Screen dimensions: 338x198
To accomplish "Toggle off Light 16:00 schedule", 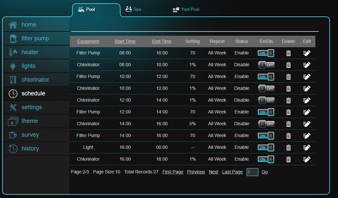I will [266, 147].
